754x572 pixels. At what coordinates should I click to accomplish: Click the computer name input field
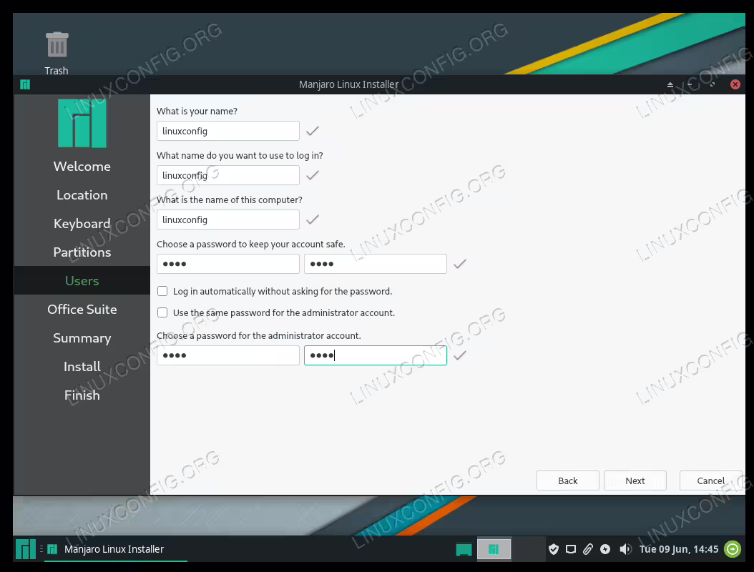point(228,220)
